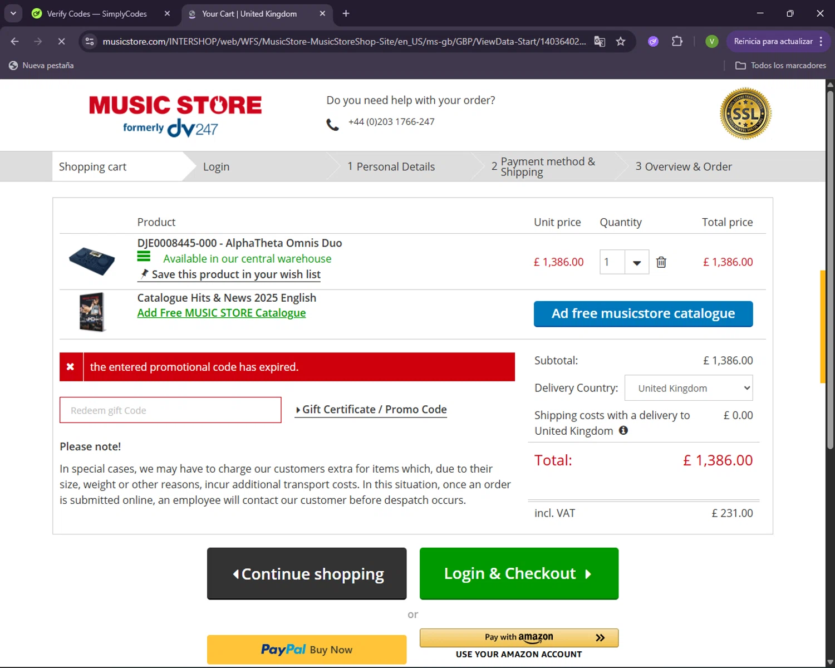Go to the Login step
835x668 pixels.
point(216,166)
